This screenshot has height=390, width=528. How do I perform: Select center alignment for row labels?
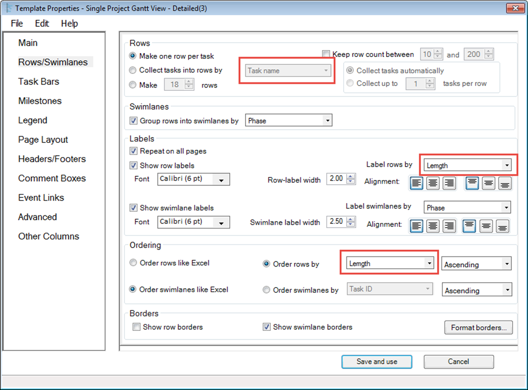click(x=433, y=183)
